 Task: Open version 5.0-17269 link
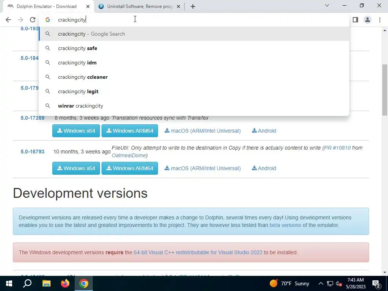[x=33, y=118]
